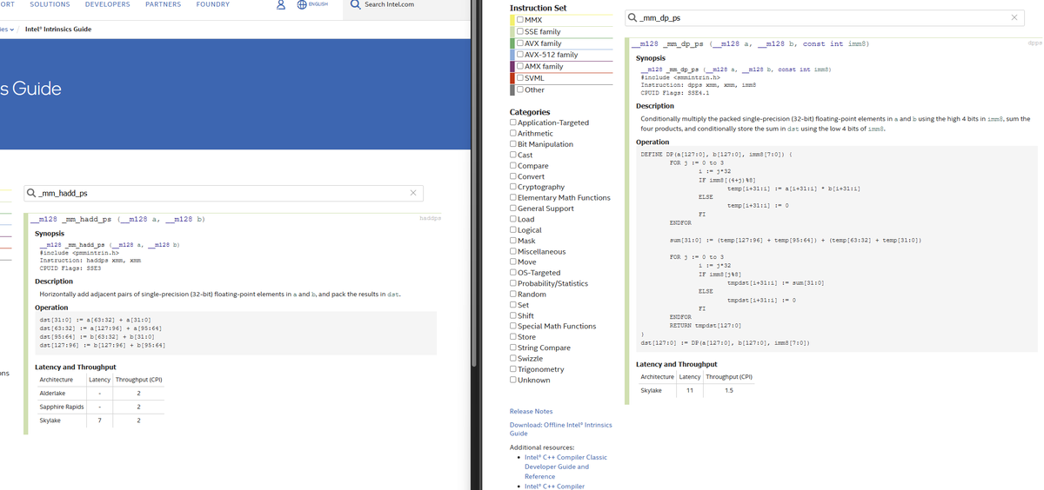
Task: Tick the AVX-512 family checkbox
Action: point(519,55)
